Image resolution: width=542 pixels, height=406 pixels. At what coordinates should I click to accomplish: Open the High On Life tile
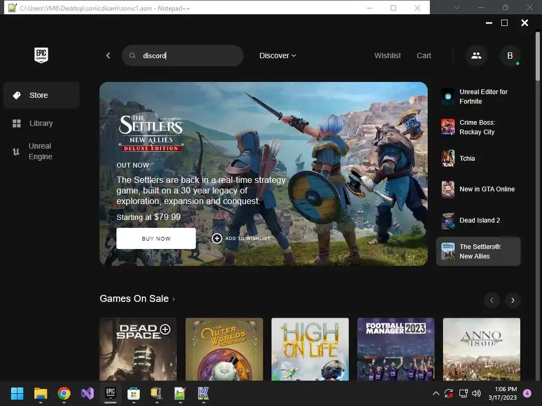pos(310,349)
